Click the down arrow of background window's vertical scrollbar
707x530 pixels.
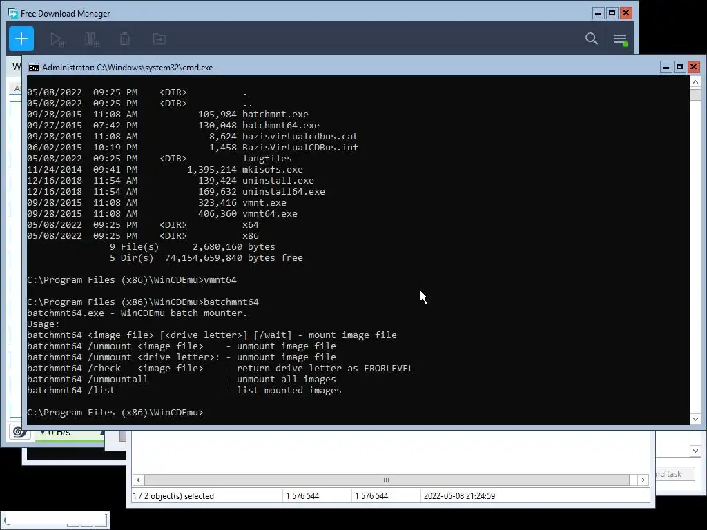(x=695, y=451)
